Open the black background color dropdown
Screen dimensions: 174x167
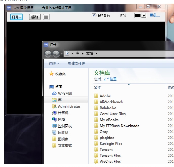(x=144, y=15)
